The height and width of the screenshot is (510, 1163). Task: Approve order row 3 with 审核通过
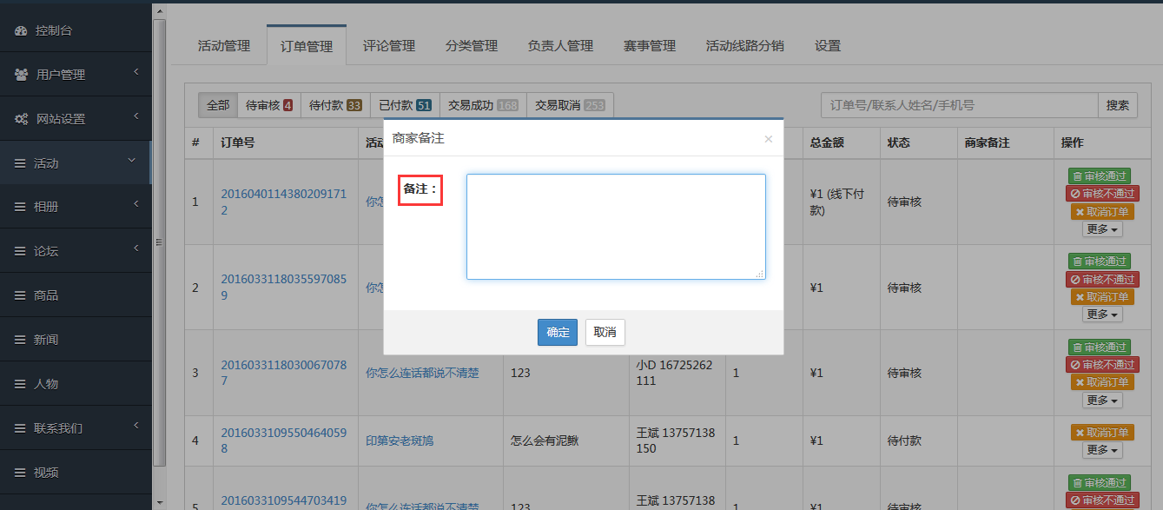1099,347
